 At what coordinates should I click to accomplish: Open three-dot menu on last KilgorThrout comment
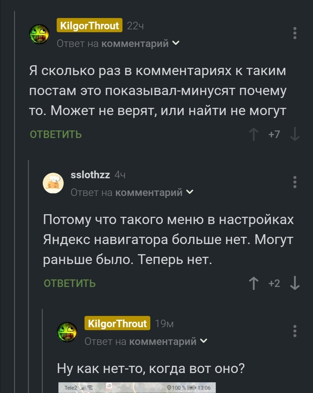click(295, 331)
